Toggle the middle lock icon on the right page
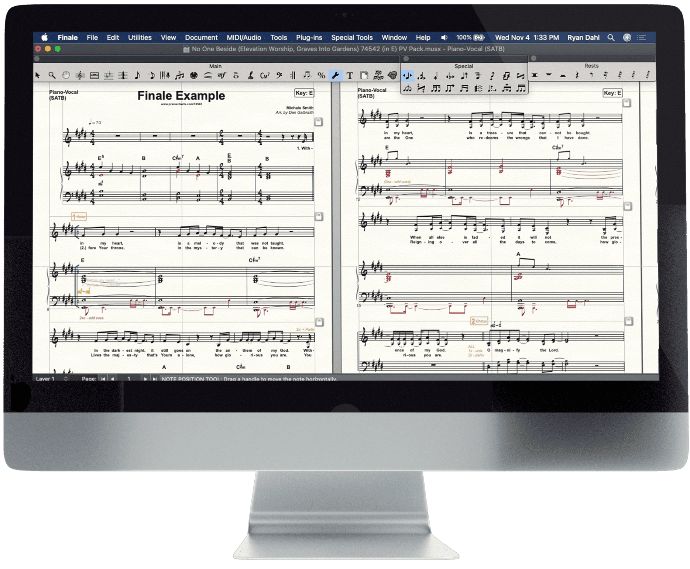This screenshot has height=569, width=690. tap(627, 206)
